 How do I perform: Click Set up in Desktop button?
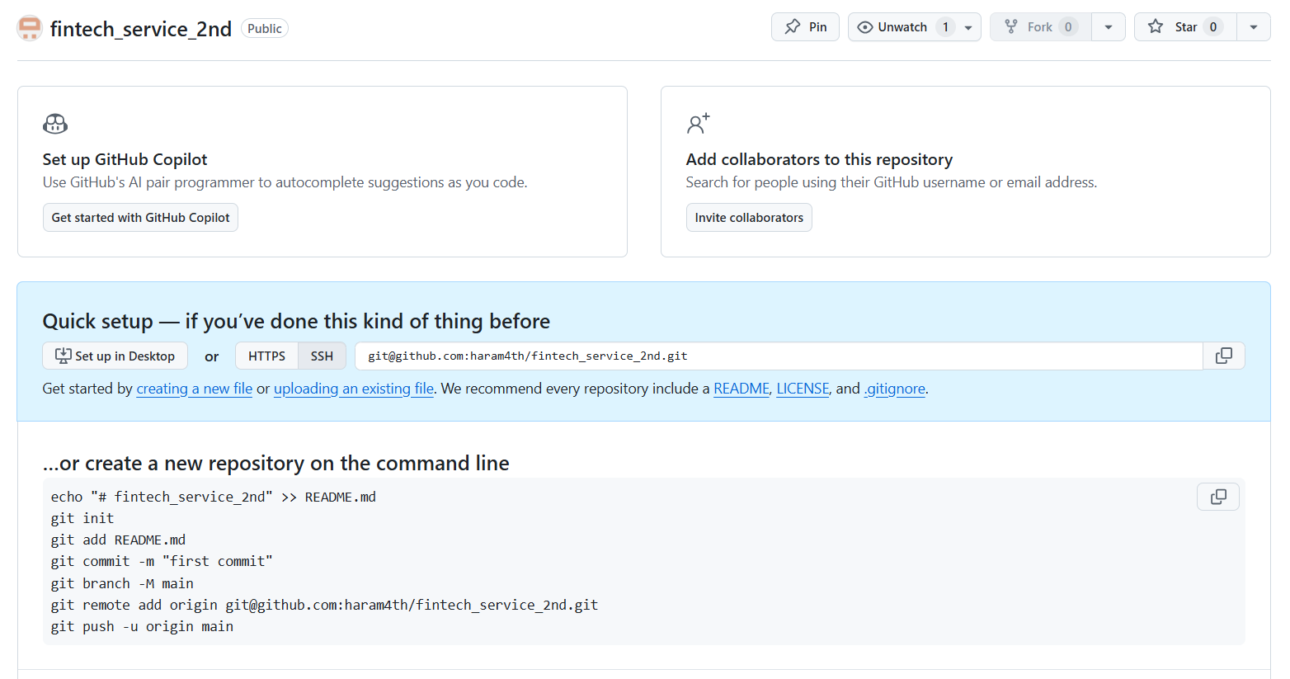pos(115,356)
